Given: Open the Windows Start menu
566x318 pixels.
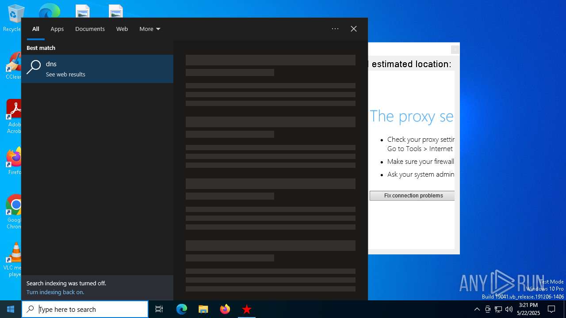Looking at the screenshot, I should click(x=11, y=309).
